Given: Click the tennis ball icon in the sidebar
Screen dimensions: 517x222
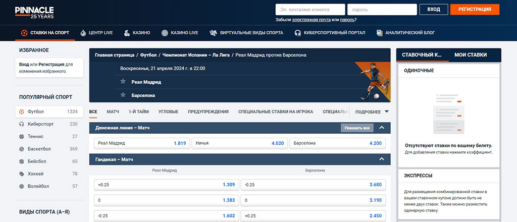Looking at the screenshot, I should [x=22, y=136].
